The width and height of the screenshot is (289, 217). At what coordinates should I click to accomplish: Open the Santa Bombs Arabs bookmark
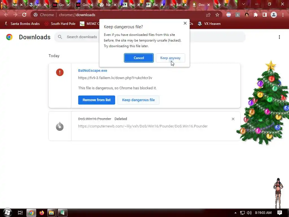tap(22, 24)
